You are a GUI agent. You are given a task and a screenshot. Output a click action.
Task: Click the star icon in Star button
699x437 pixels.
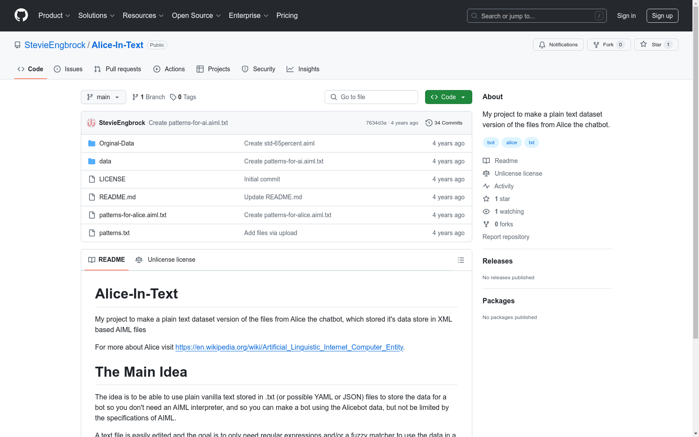(x=644, y=44)
